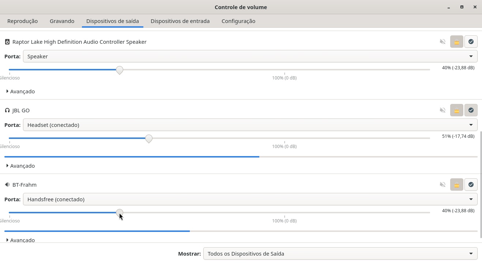Set Raptor Lake speaker as fallback device
482x264 pixels.
point(471,42)
